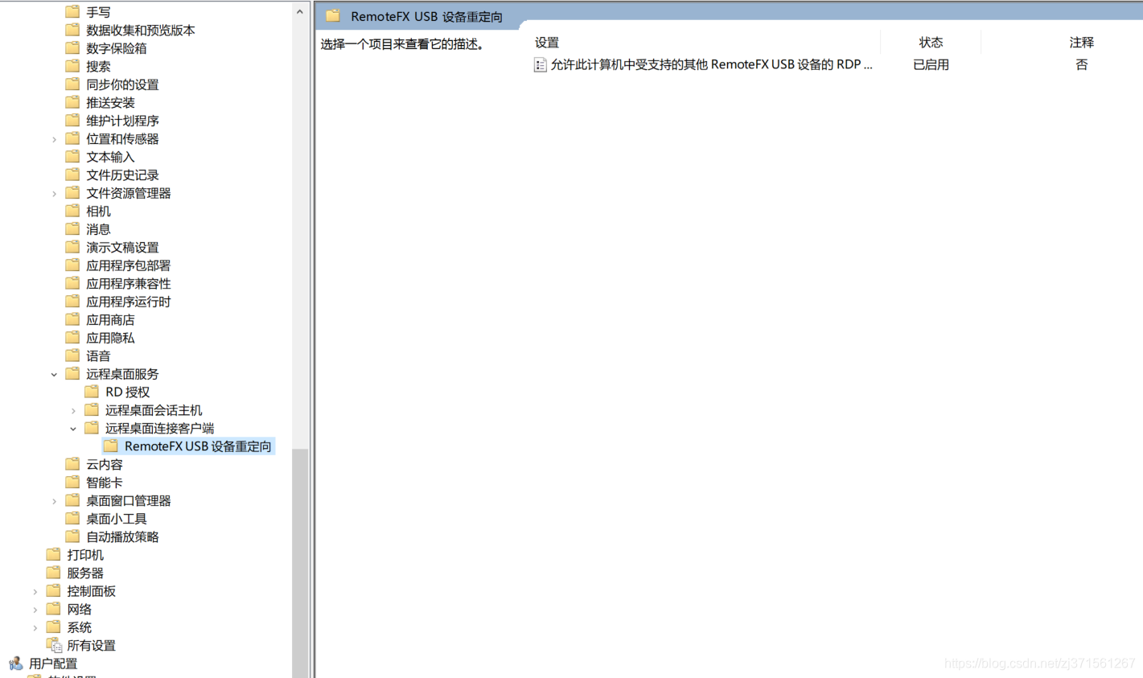Click the 否 comment cell

pyautogui.click(x=1081, y=64)
